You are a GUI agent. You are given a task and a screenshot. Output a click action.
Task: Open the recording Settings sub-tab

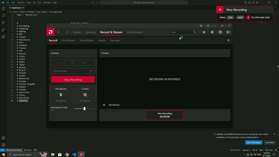(115, 41)
